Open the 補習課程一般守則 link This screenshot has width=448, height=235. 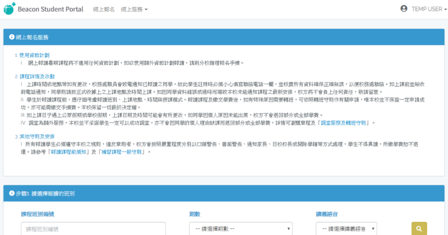click(122, 152)
